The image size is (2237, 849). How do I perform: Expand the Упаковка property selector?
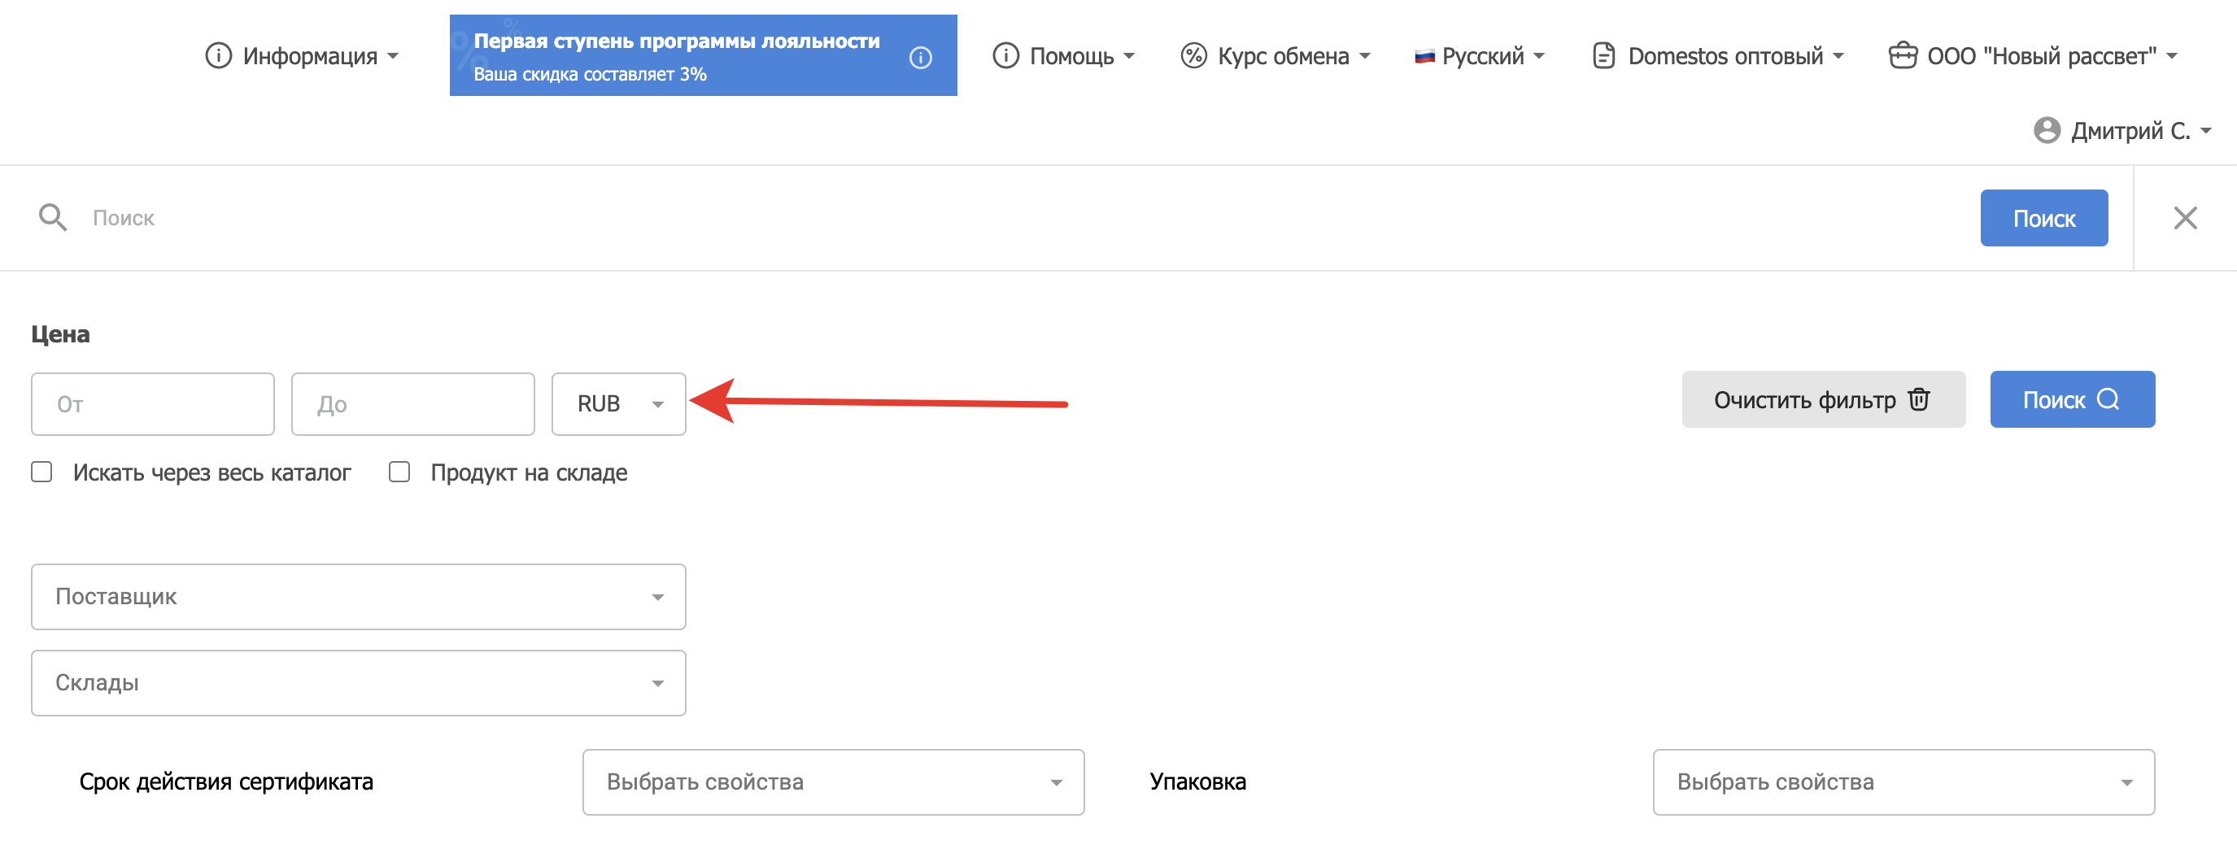[1903, 782]
